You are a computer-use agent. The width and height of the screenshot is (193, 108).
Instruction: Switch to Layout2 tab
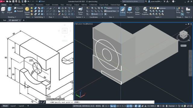point(21,106)
